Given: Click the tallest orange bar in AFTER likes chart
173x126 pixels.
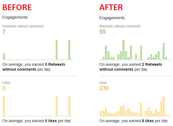Looking at the screenshot, I should tap(164, 106).
